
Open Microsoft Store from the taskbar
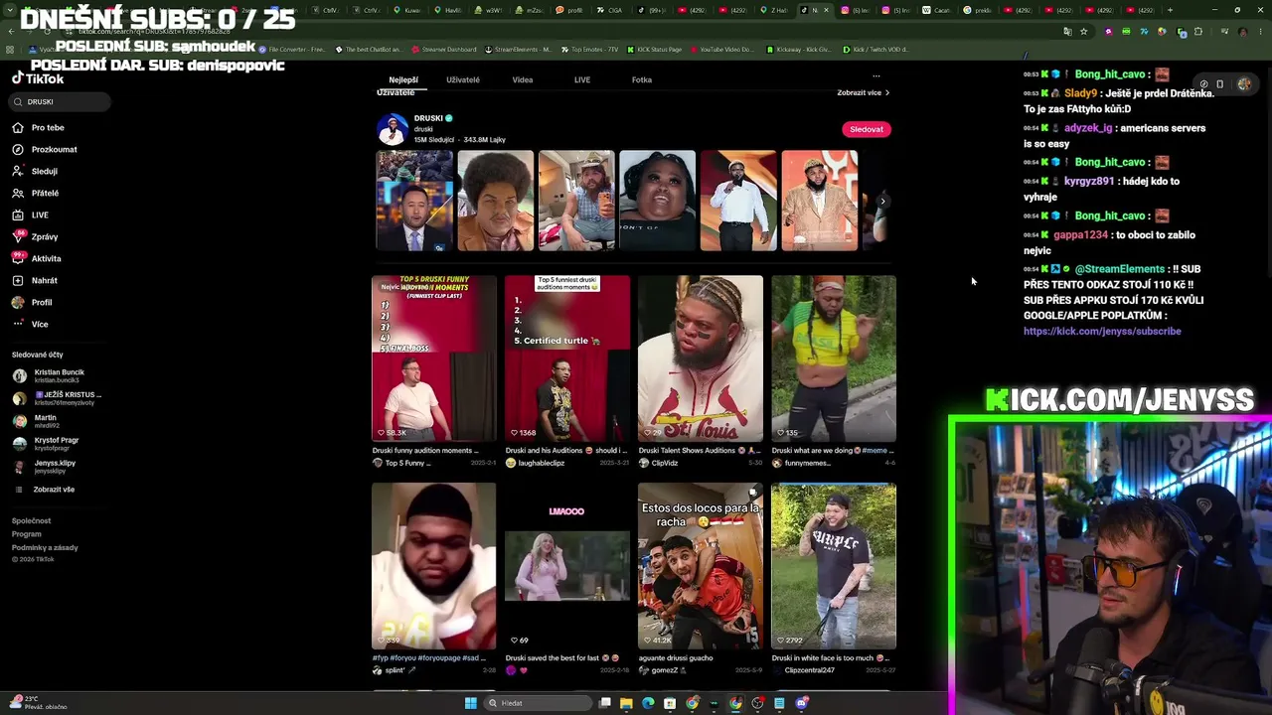click(670, 703)
